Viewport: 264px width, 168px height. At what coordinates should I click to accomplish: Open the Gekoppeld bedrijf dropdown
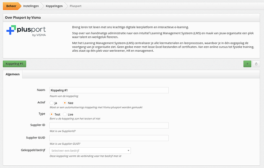90,151
